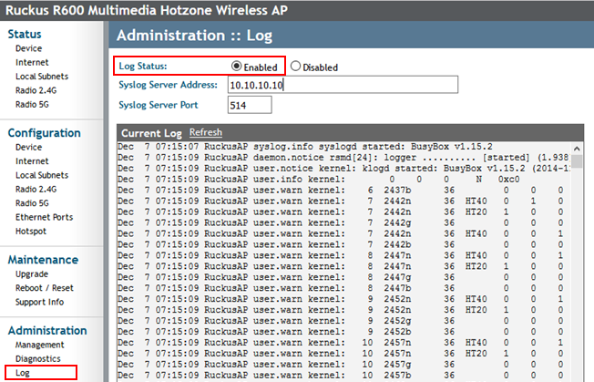Click the Ruckus R600 header title
This screenshot has width=594, height=382.
coord(147,10)
